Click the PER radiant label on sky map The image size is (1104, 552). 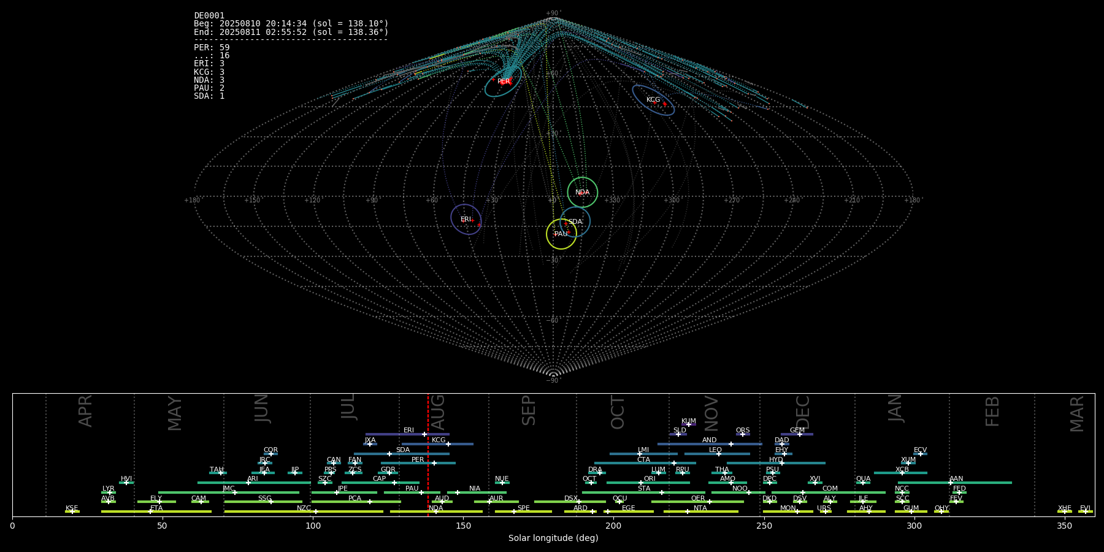point(504,82)
